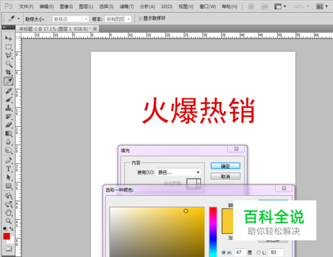Launch Mini Bridge from application bar
Viewport: 333px width, 257px height.
(264, 7)
